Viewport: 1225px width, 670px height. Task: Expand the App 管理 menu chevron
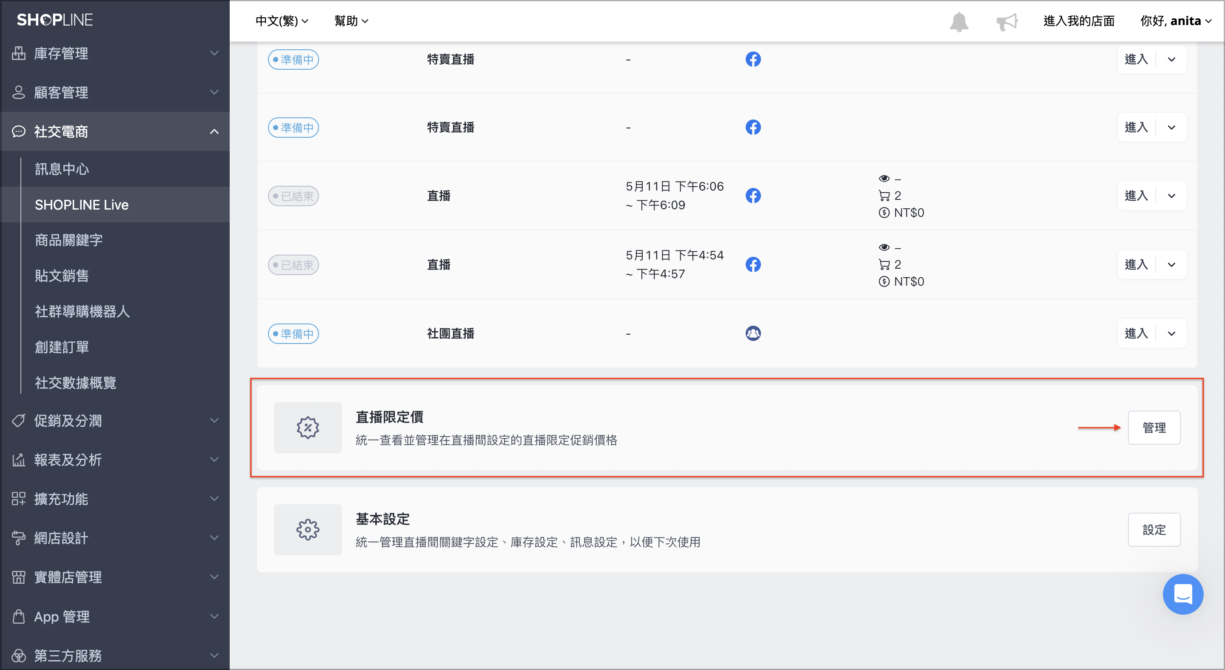point(214,616)
